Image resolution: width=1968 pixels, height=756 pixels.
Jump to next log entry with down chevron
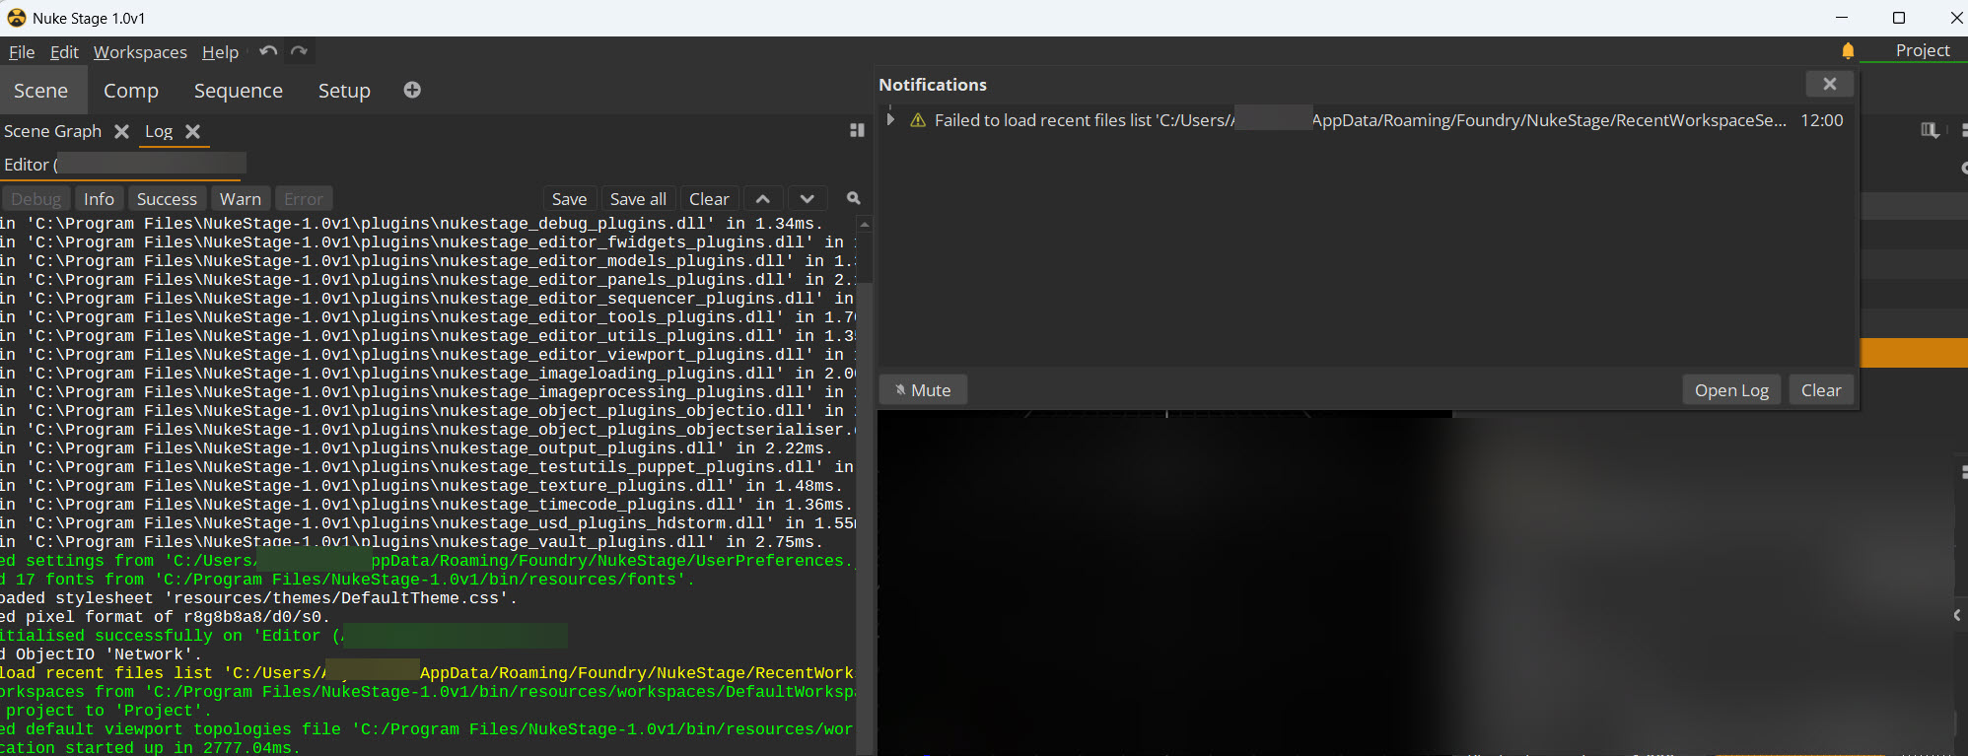pyautogui.click(x=807, y=198)
